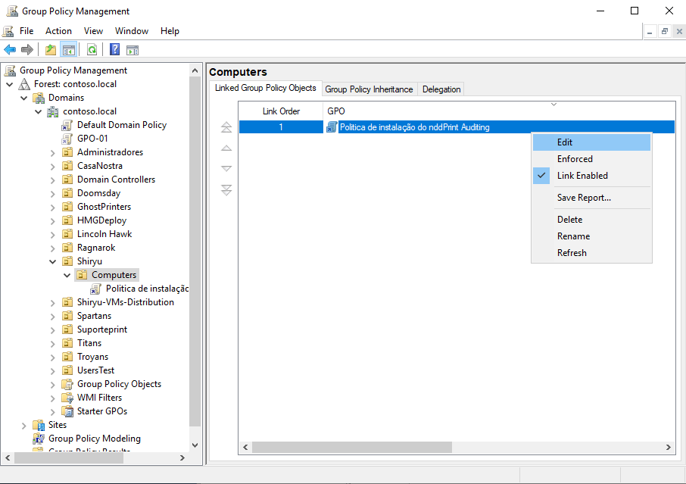
Task: Switch to the Group Policy Inheritance tab
Action: click(369, 89)
